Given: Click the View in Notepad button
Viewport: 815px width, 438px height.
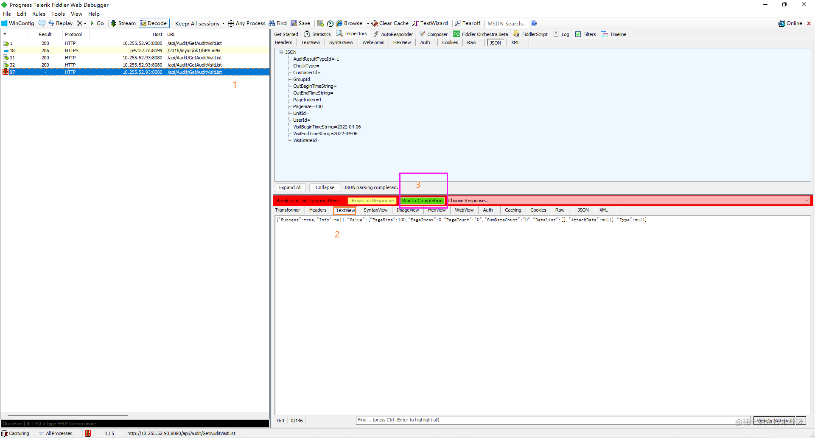Looking at the screenshot, I should pyautogui.click(x=774, y=421).
